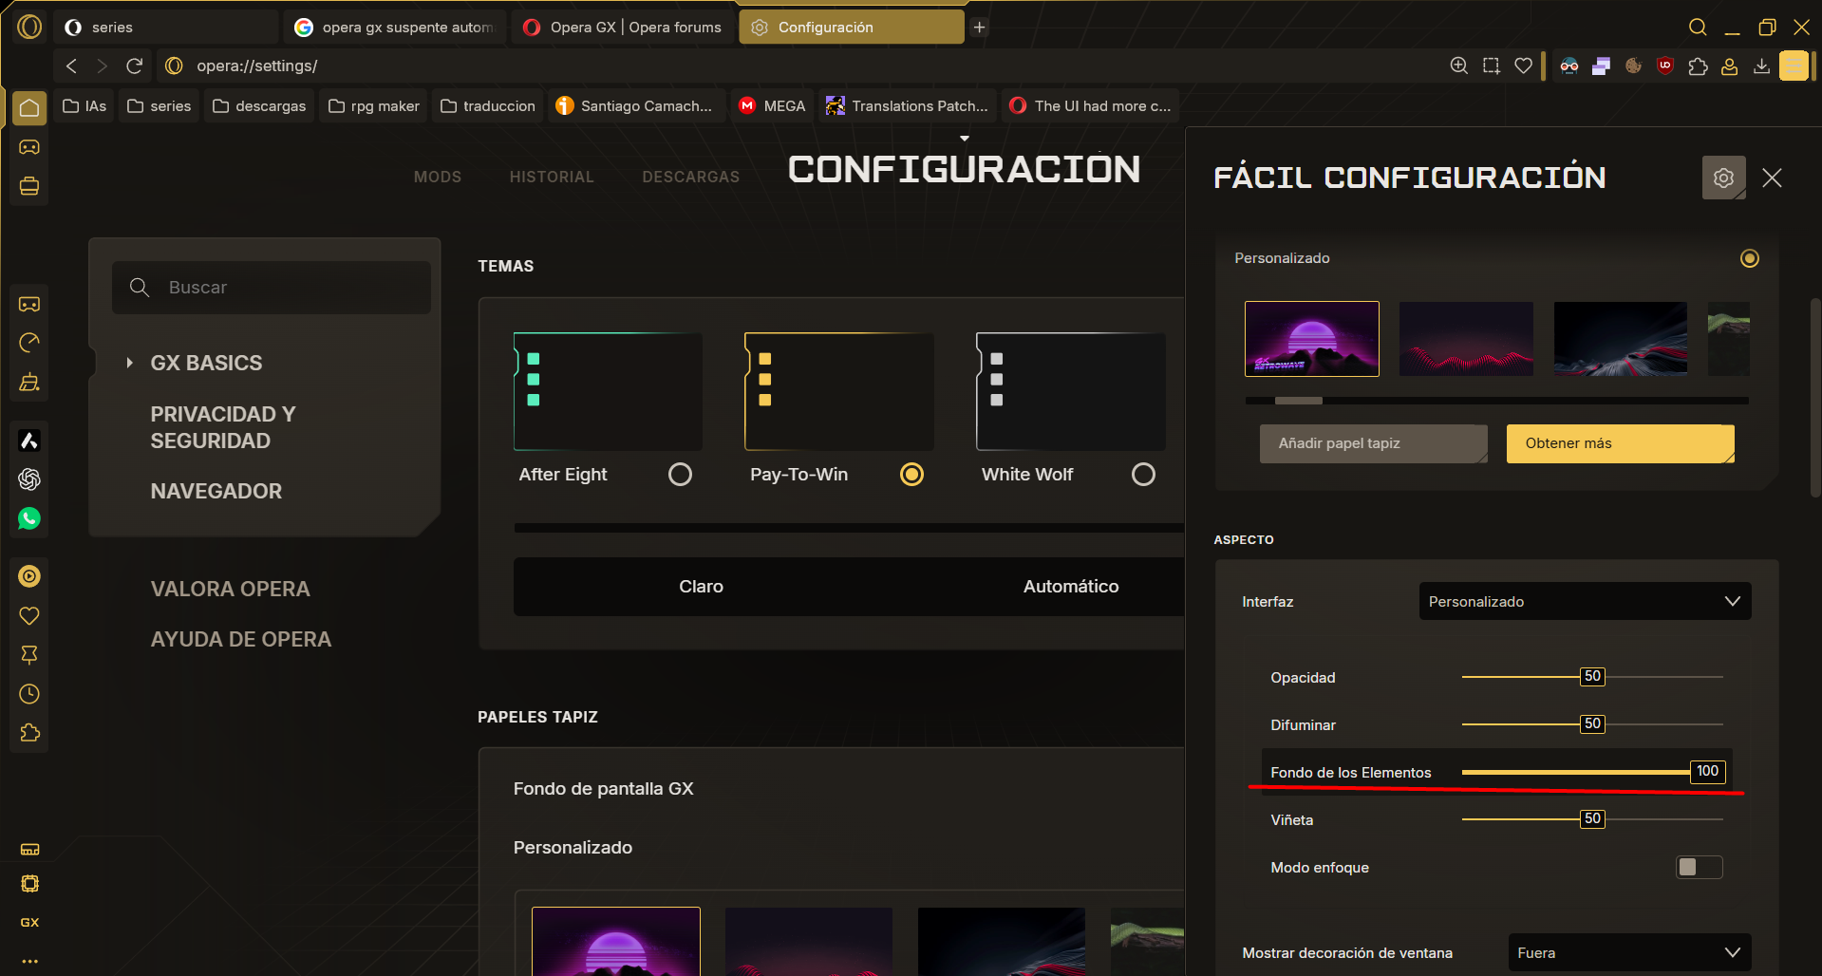
Task: Click the Opacidad slider handle
Action: tap(1592, 677)
